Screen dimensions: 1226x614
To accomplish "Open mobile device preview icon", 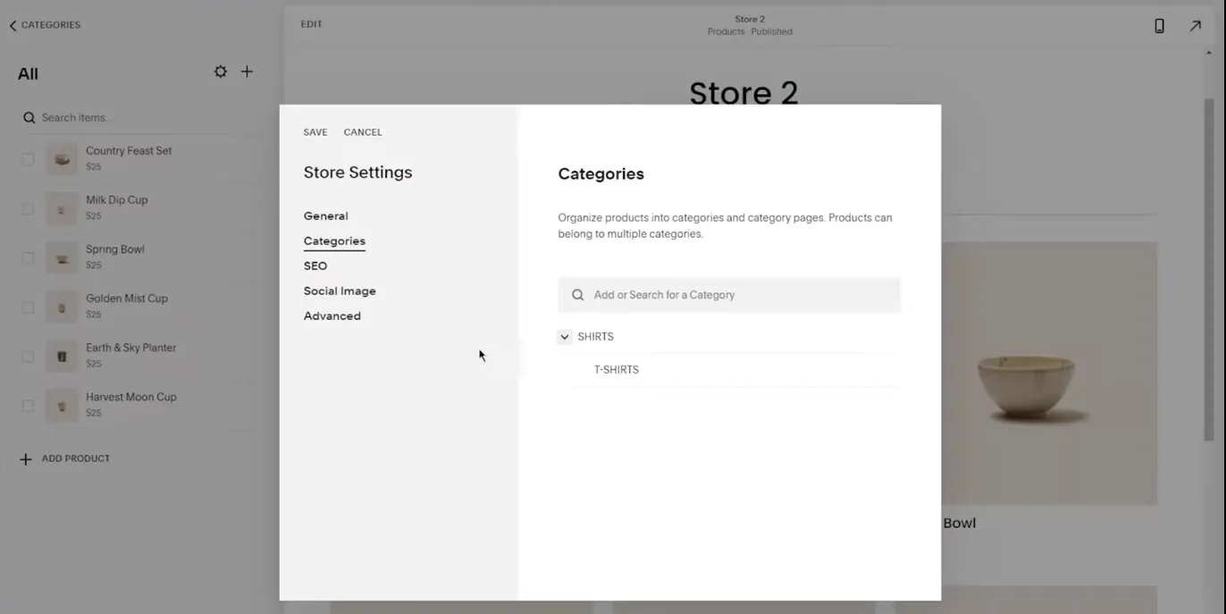I will (1159, 26).
